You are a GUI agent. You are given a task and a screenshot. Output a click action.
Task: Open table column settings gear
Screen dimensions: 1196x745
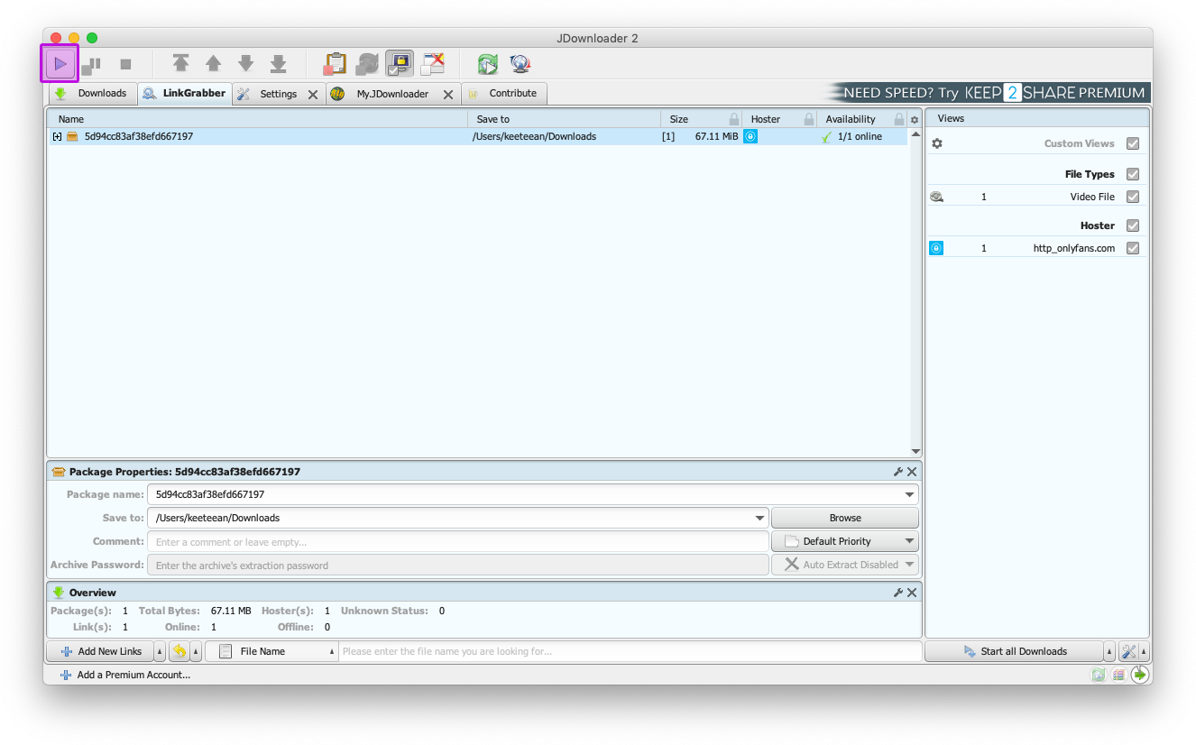915,119
